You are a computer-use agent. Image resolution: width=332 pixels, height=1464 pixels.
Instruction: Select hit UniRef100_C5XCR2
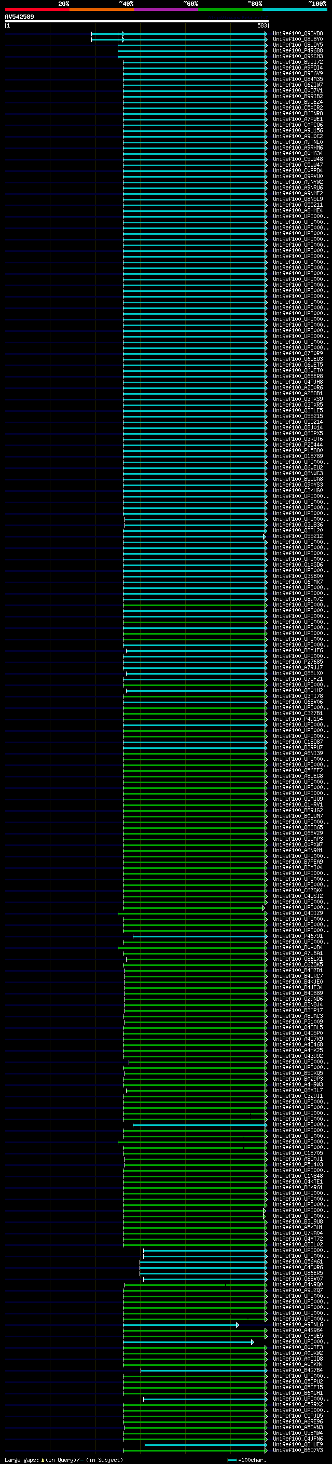(298, 108)
